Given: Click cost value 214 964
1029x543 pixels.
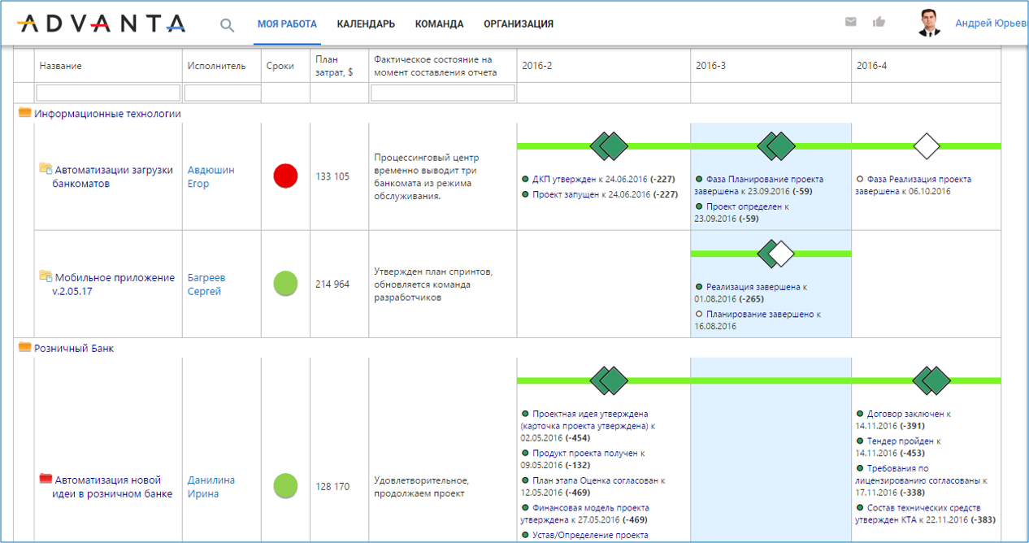Looking at the screenshot, I should pyautogui.click(x=332, y=285).
